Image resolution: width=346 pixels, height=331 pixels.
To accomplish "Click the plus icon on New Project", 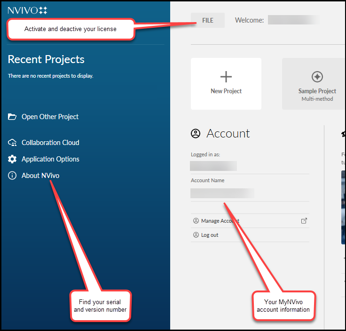I will [226, 77].
